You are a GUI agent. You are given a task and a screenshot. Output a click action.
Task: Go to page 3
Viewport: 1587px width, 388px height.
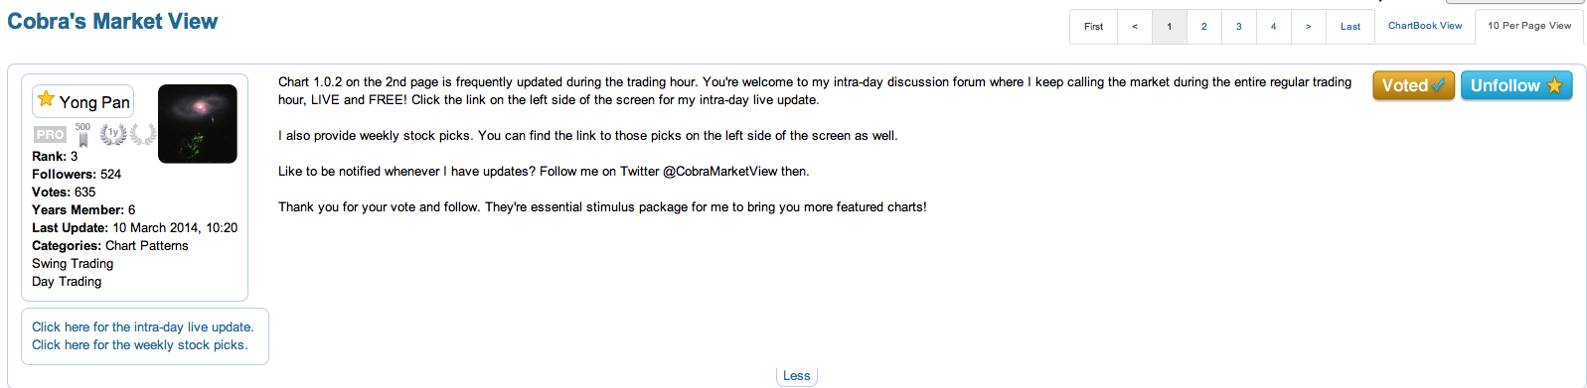[x=1239, y=27]
